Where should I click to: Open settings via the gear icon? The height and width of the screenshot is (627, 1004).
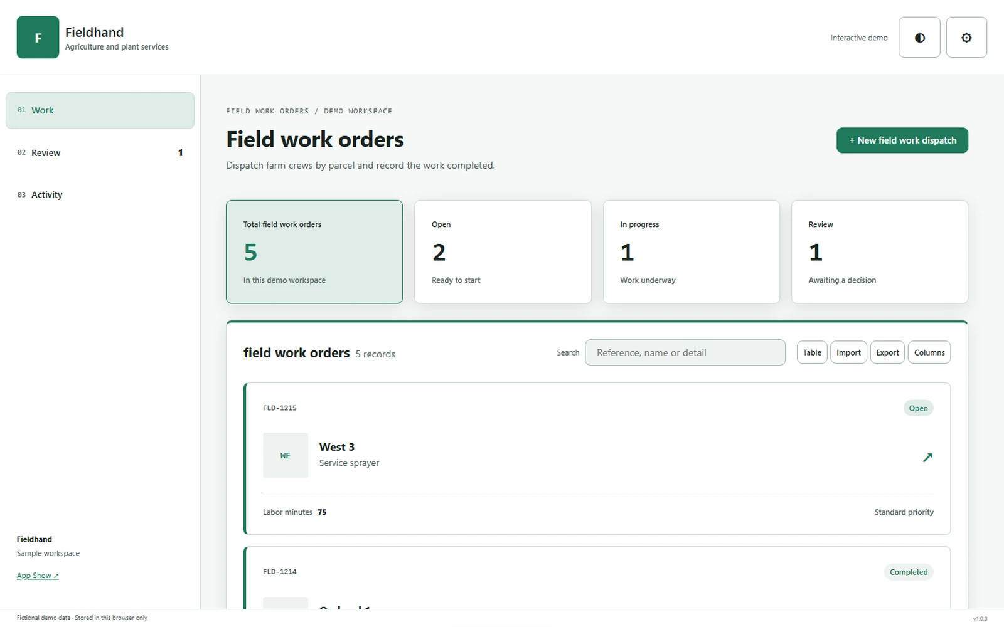coord(966,38)
